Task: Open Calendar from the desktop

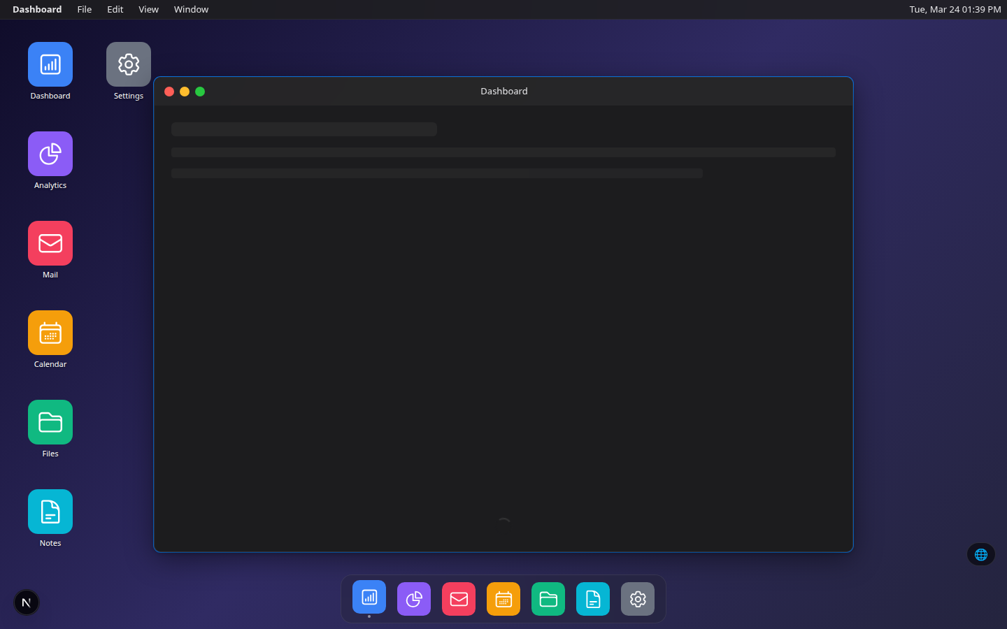Action: 50,332
